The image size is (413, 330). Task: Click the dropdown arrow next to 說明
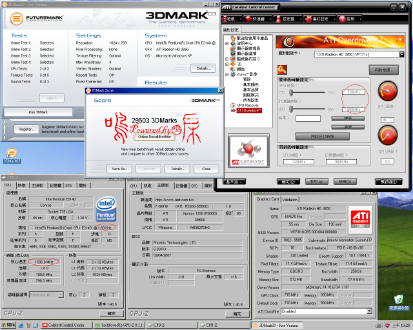pyautogui.click(x=360, y=19)
